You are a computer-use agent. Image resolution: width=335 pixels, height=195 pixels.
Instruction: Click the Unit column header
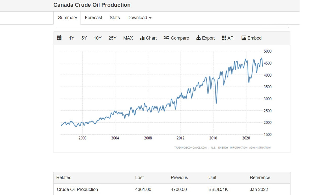[212, 177]
